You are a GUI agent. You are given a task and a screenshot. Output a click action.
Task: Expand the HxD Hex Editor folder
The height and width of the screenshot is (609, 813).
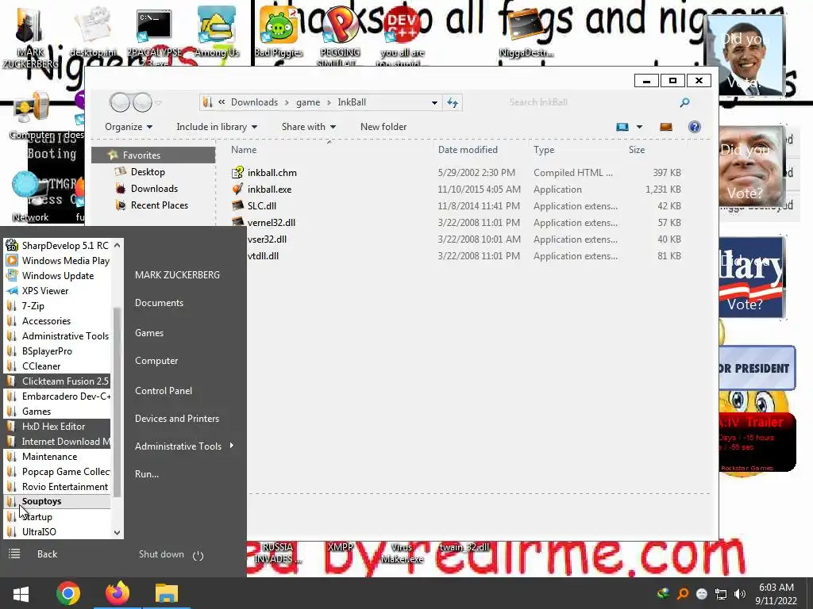click(57, 426)
